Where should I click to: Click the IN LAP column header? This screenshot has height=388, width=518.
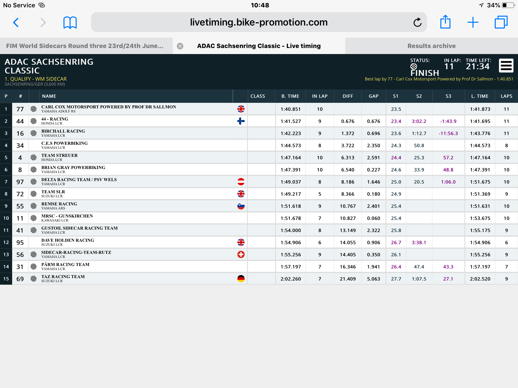pyautogui.click(x=320, y=96)
